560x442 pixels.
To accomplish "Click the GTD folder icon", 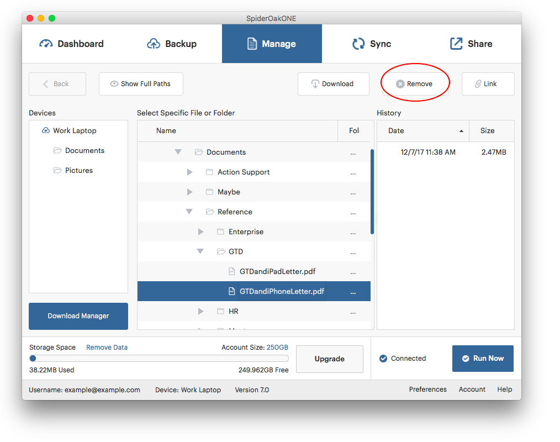I will (x=221, y=251).
